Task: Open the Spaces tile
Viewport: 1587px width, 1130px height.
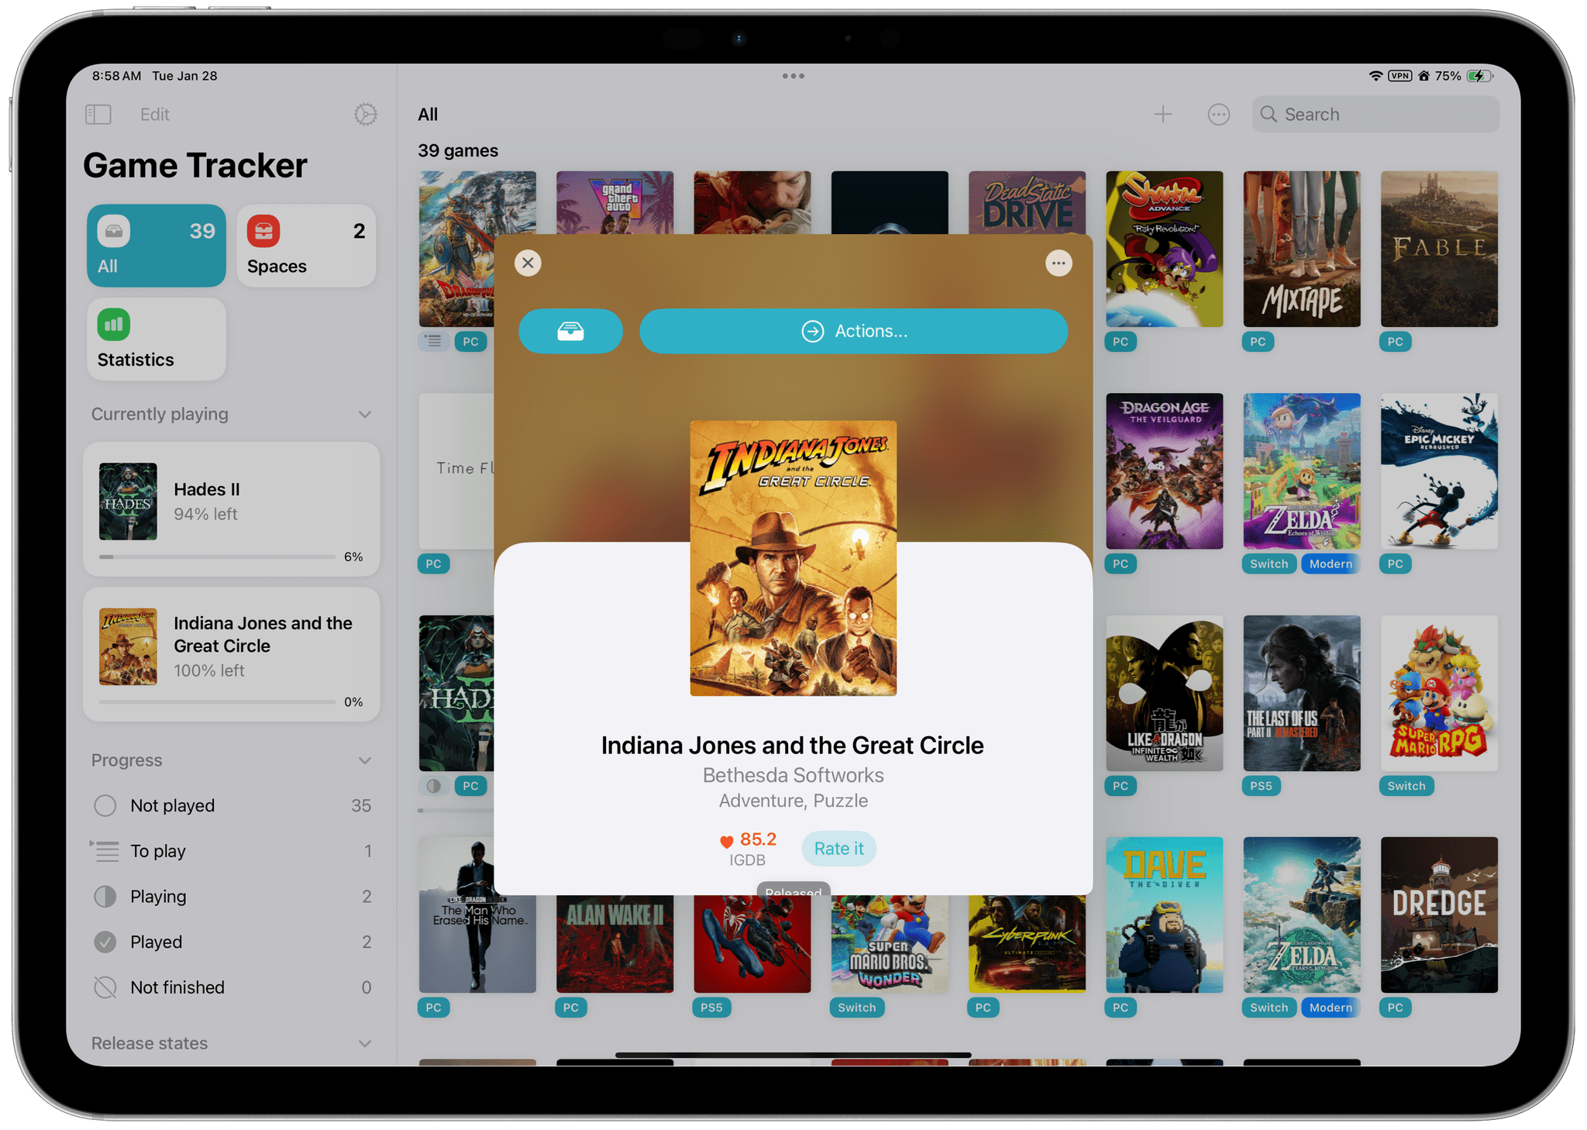Action: 306,246
